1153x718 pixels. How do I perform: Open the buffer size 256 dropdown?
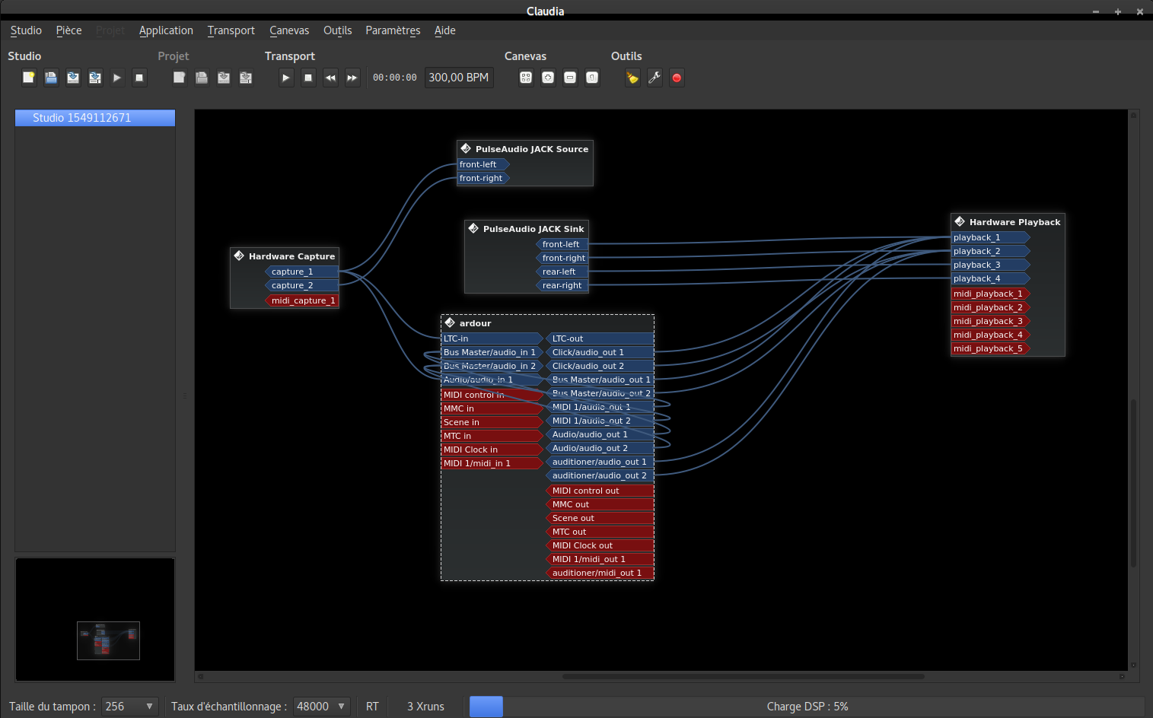coord(130,707)
